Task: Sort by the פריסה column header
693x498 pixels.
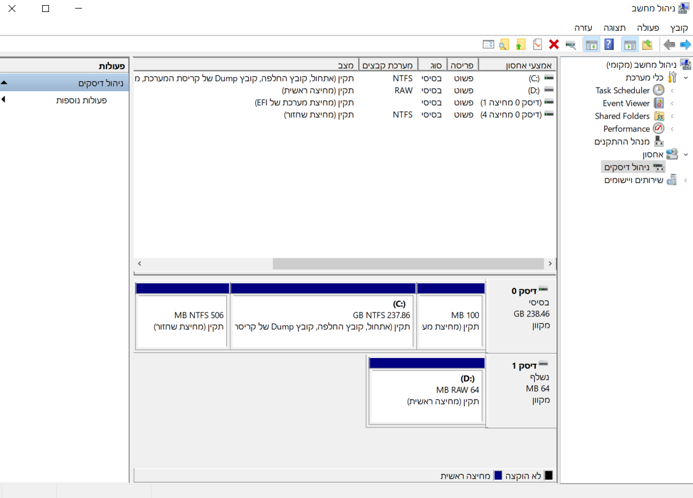Action: [x=463, y=65]
